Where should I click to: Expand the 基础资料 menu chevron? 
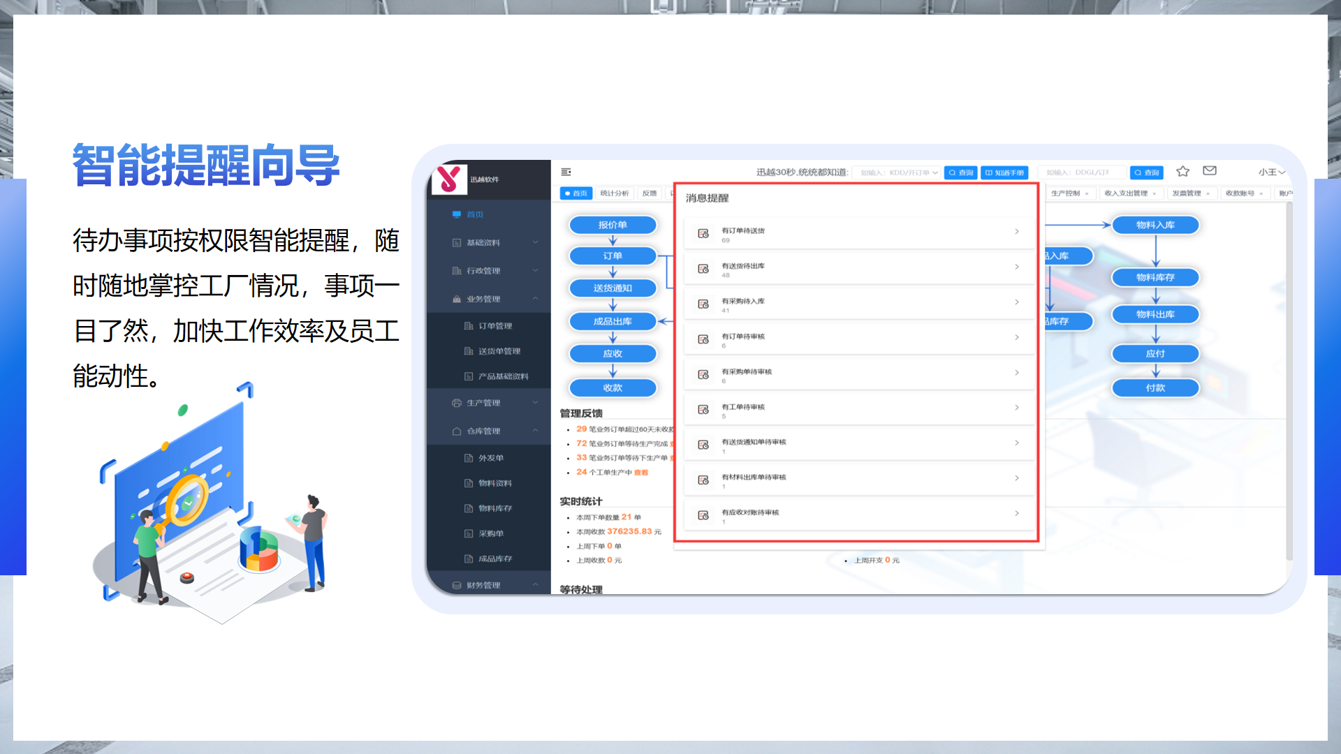click(x=535, y=242)
